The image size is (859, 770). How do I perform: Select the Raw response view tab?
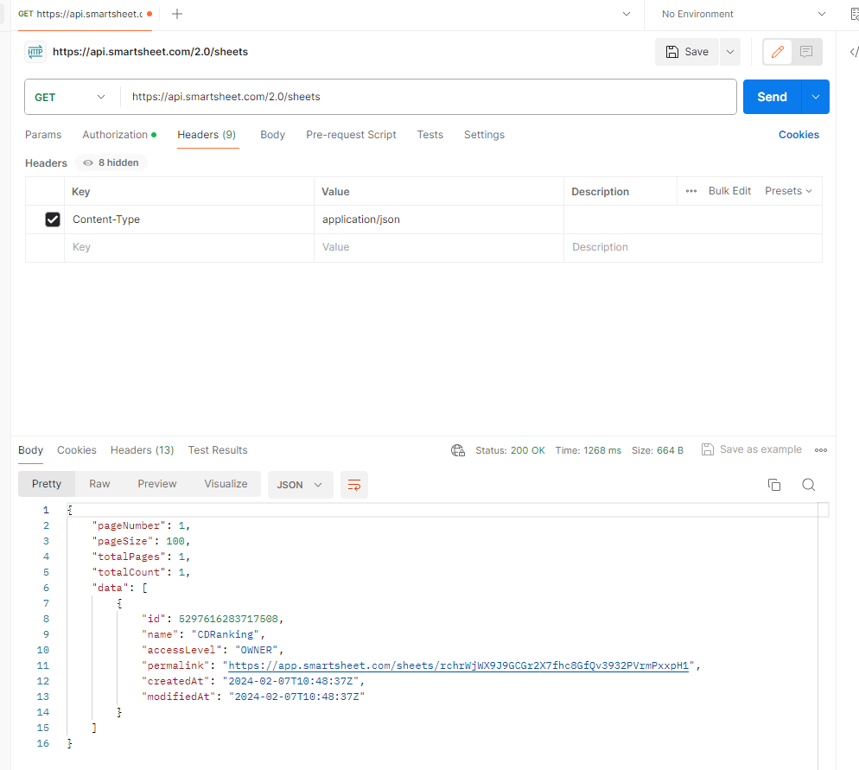click(99, 484)
